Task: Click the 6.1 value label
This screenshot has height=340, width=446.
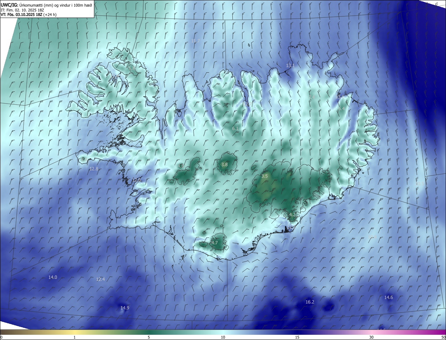Action: [235, 129]
